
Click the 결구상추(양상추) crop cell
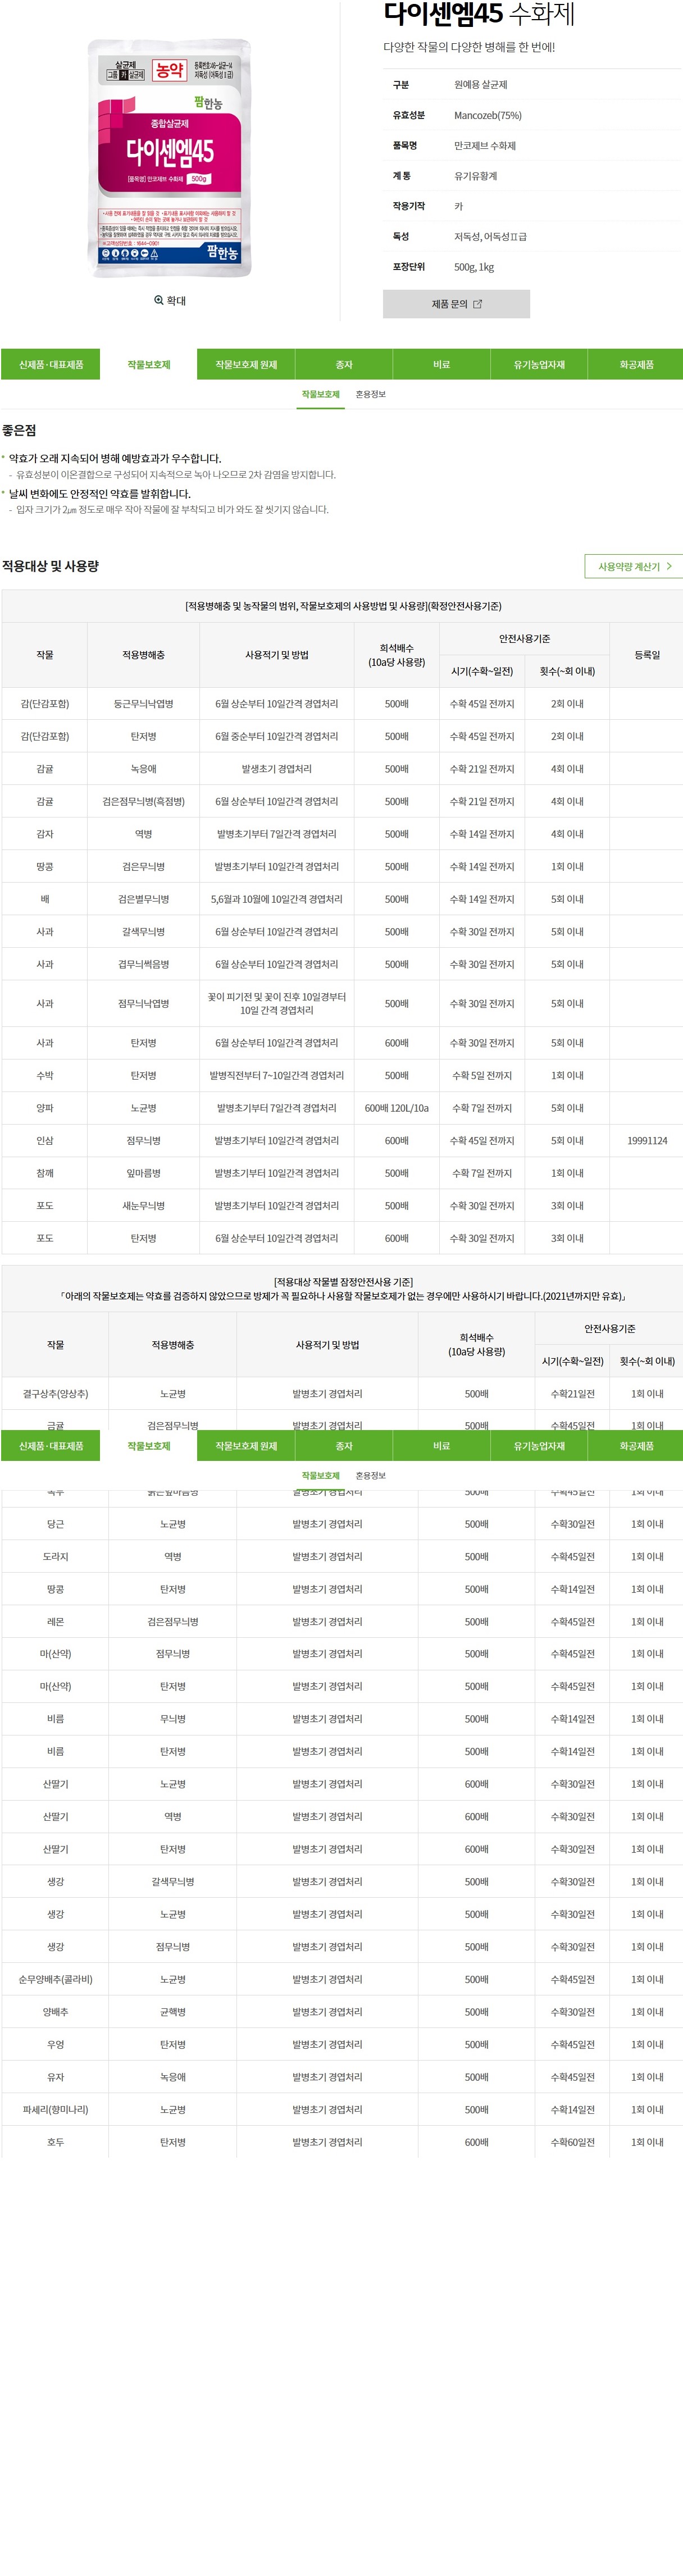[55, 1394]
